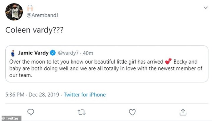Click the quoted tweet's 40m timestamp
The width and height of the screenshot is (212, 121).
point(88,53)
